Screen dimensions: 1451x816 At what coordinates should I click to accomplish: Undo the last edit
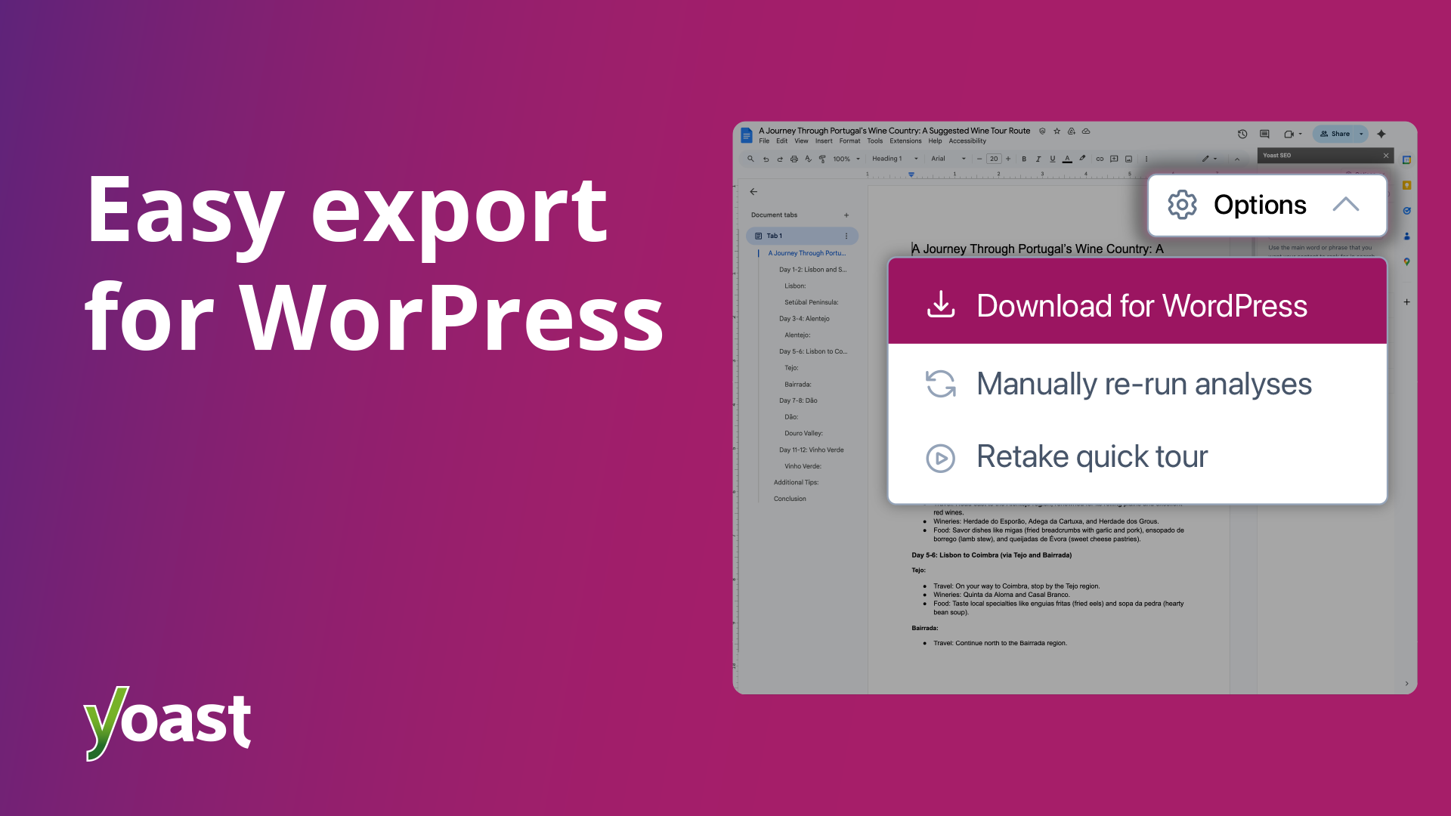point(766,159)
